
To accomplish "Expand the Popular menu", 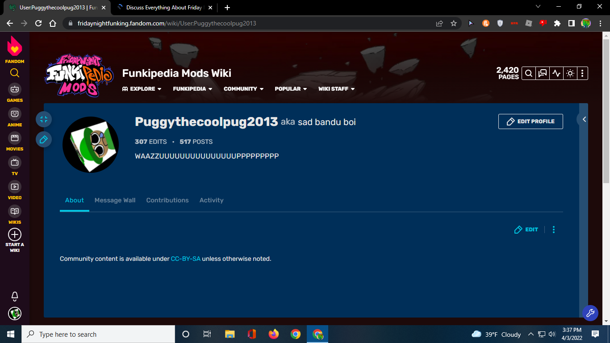I will pos(291,89).
